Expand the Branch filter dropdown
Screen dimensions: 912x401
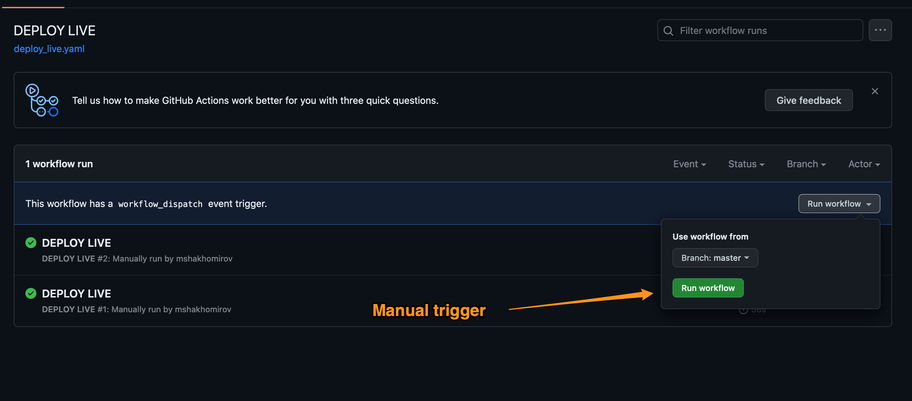[806, 164]
